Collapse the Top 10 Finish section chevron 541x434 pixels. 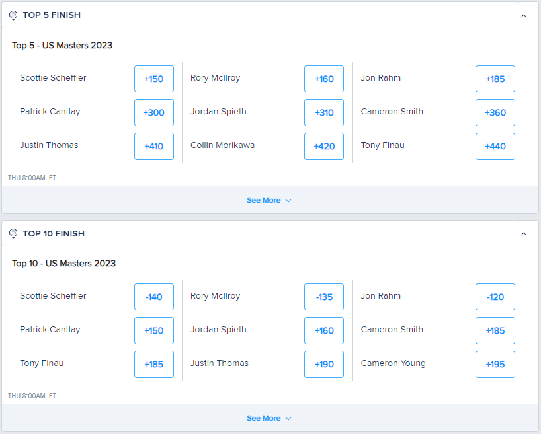tap(523, 234)
